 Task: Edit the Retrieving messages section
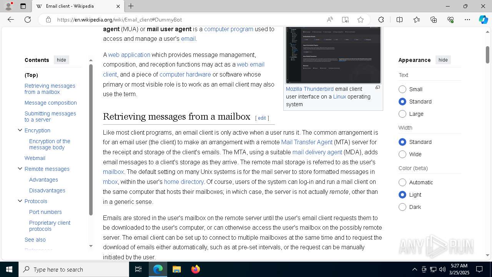[x=262, y=118]
